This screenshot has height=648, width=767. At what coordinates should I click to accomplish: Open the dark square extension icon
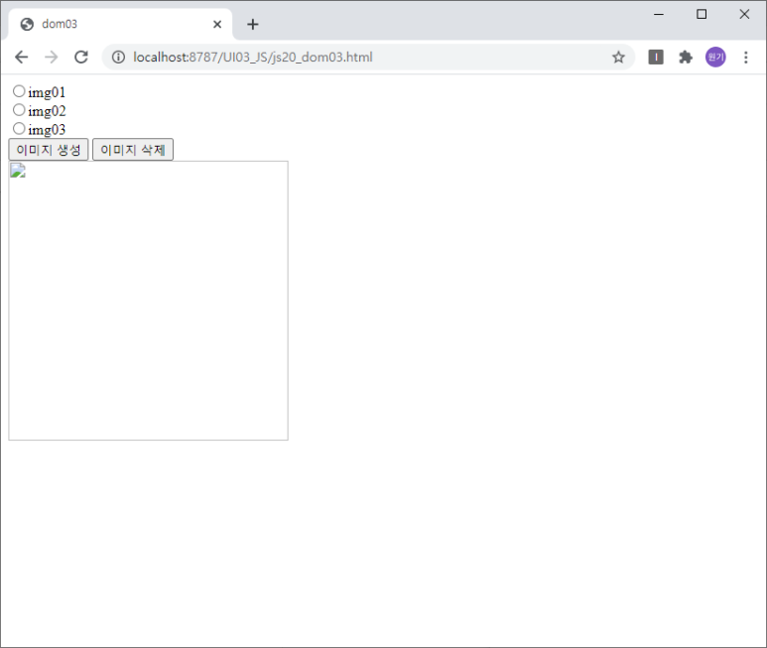(x=656, y=58)
